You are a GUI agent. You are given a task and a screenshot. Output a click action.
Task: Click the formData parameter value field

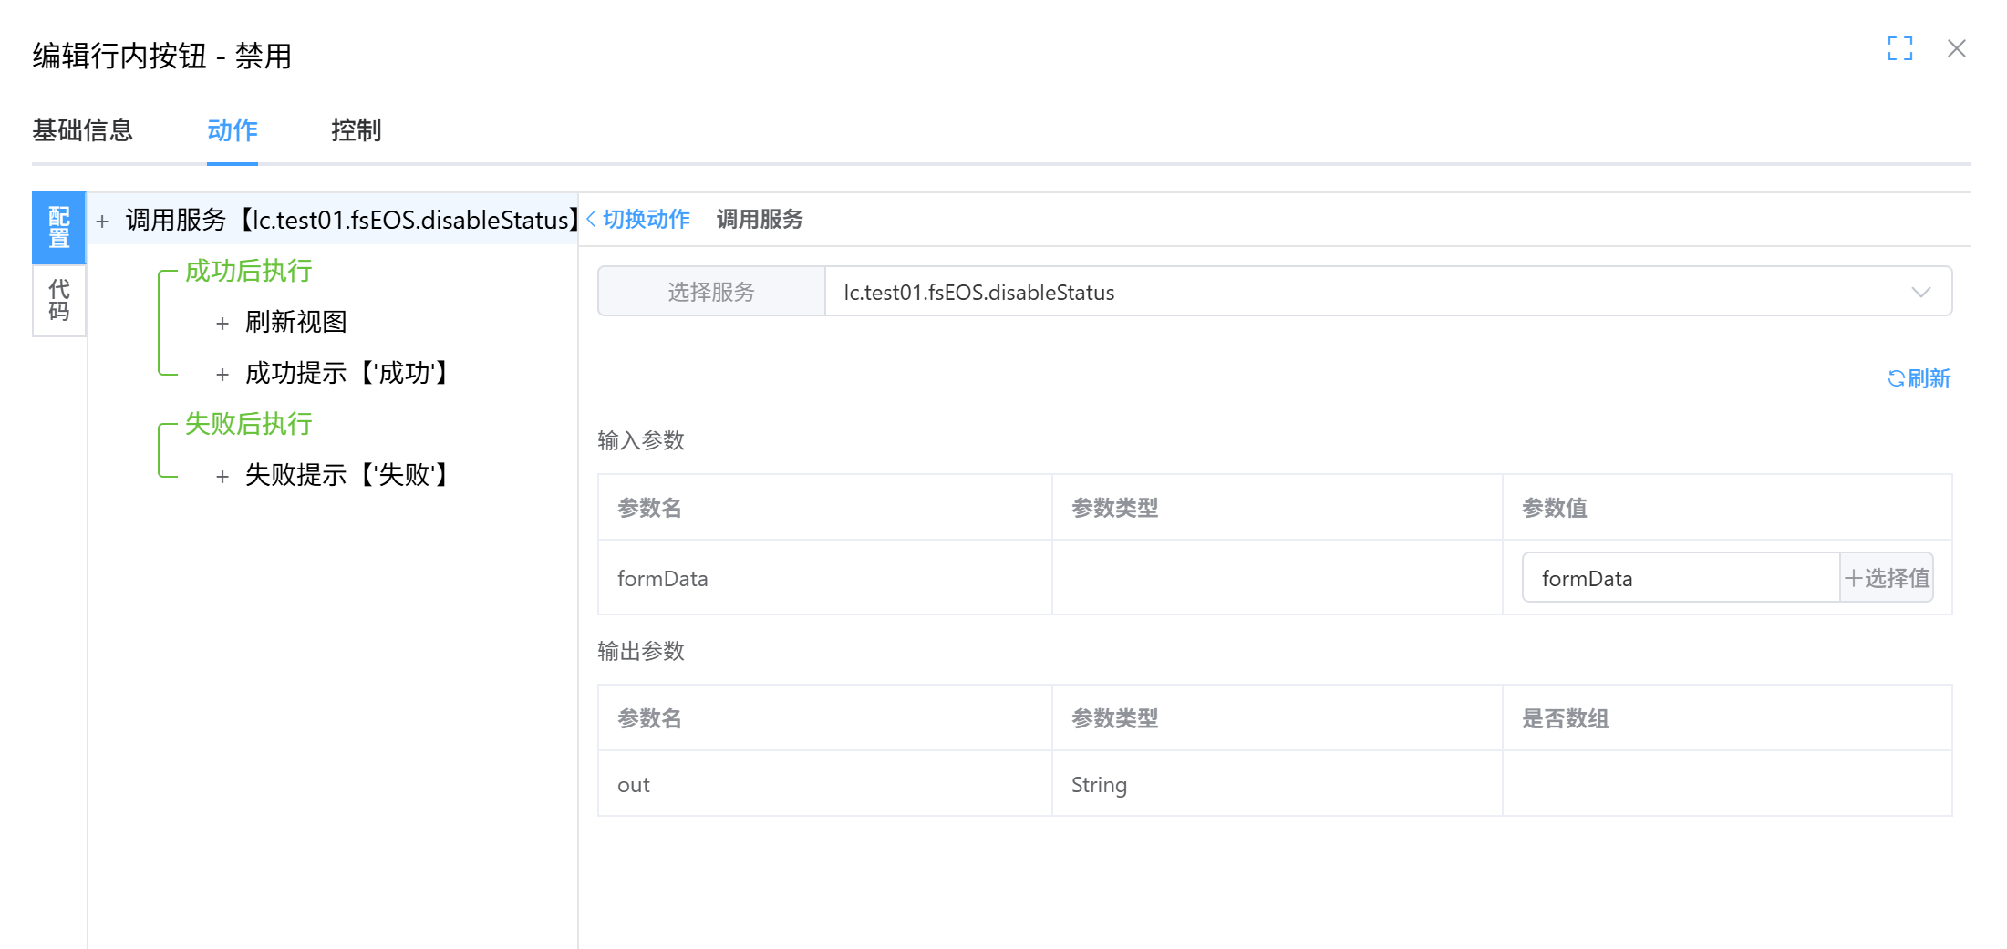[1681, 577]
